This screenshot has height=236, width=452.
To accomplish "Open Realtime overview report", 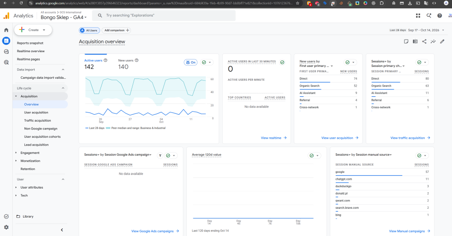I will (30, 51).
